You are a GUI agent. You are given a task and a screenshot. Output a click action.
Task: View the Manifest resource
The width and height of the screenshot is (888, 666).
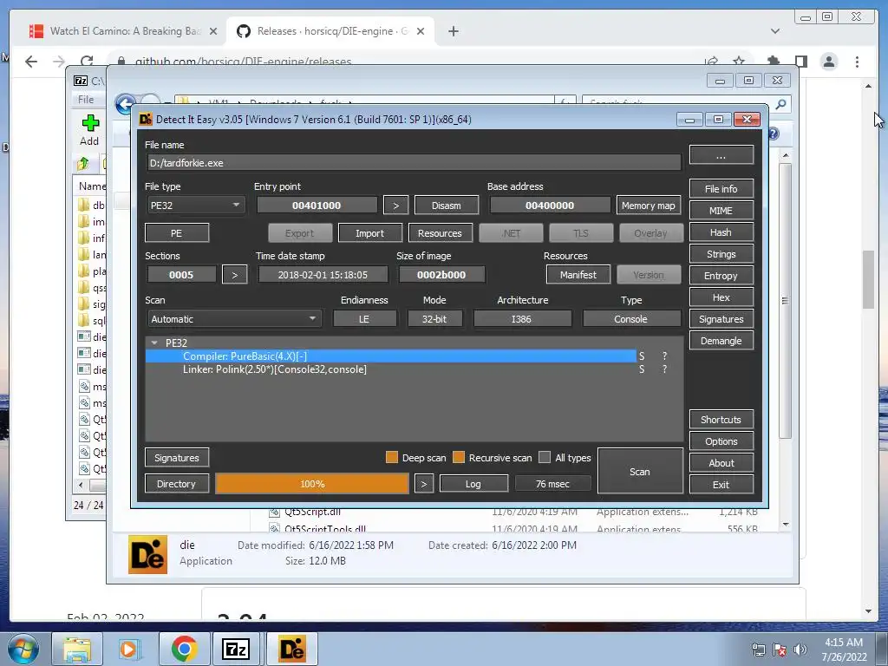pos(578,275)
